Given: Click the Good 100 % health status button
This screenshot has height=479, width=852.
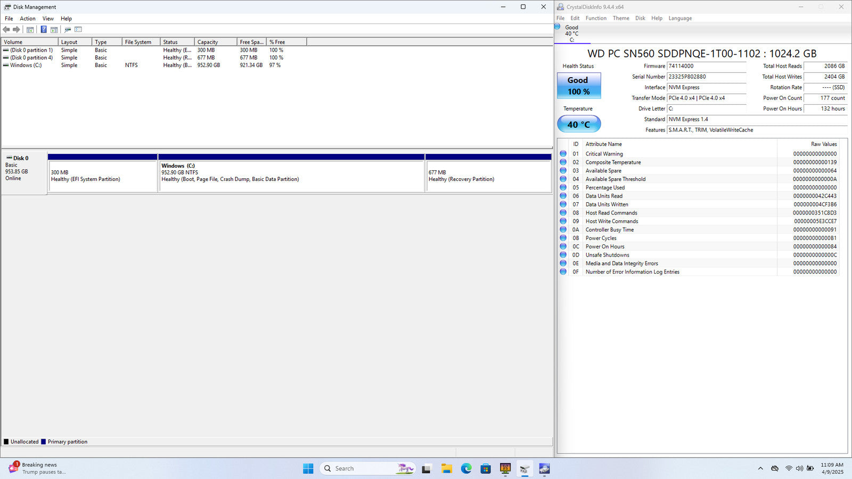Looking at the screenshot, I should coord(579,86).
